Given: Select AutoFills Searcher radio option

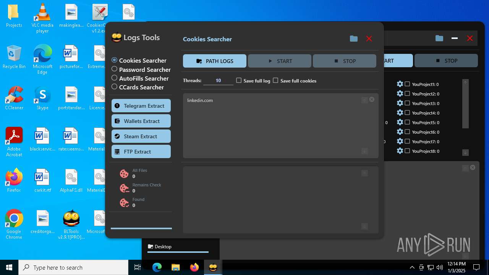Looking at the screenshot, I should point(114,78).
